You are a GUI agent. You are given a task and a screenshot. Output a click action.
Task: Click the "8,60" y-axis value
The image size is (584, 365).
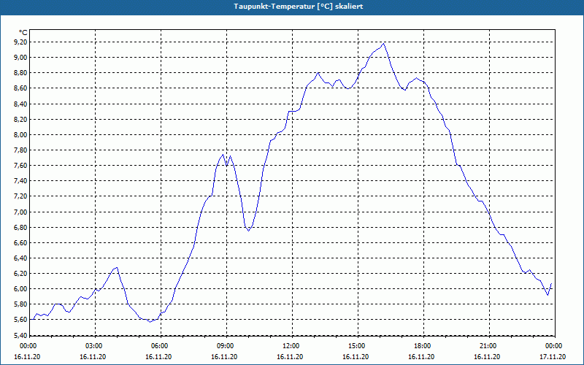tap(21, 88)
